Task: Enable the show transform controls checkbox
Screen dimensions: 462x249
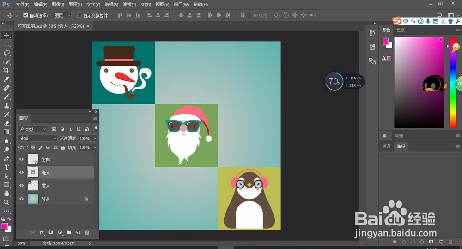Action: (79, 15)
